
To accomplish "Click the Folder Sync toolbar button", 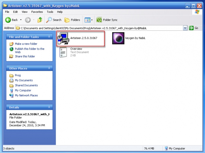I will [x=107, y=20].
